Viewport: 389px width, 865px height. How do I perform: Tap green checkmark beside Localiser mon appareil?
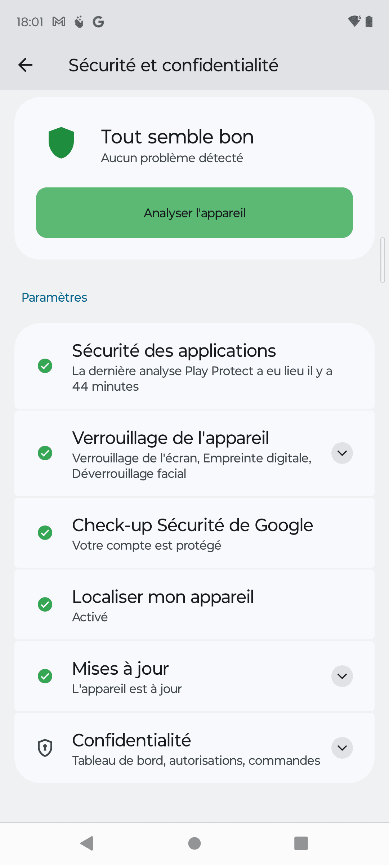pos(45,604)
